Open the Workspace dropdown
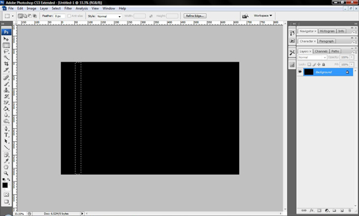The image size is (359, 216). [x=263, y=16]
